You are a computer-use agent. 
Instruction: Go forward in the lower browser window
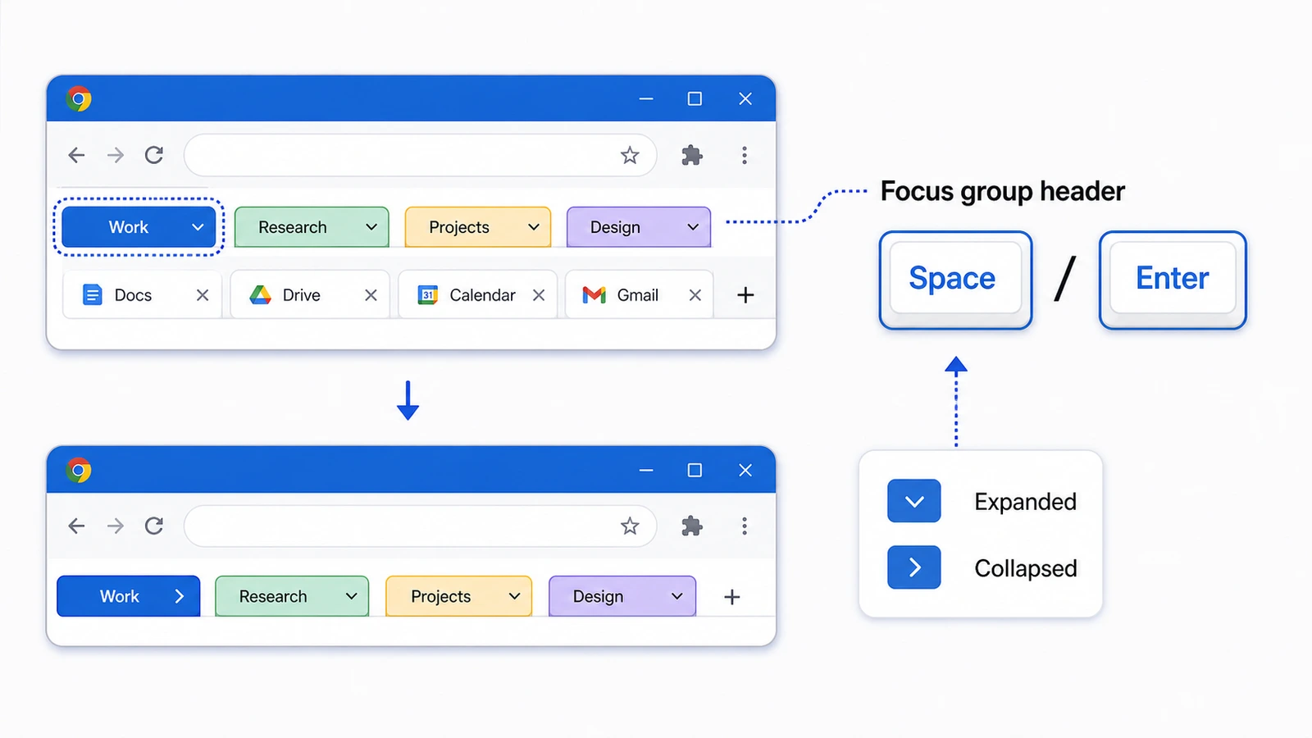[116, 526]
